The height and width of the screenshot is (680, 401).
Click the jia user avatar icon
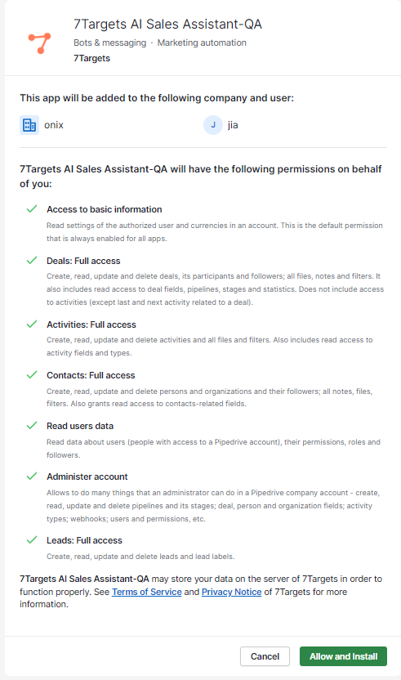(213, 125)
